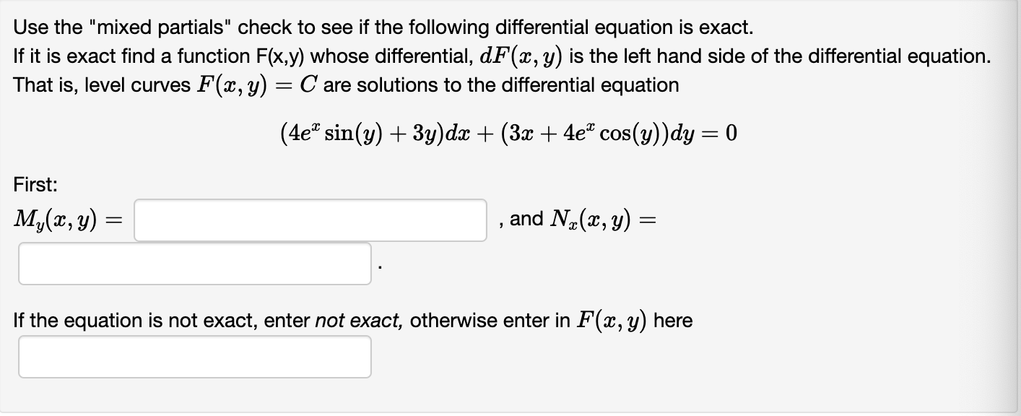Click the problem statement heading line

pos(383,27)
